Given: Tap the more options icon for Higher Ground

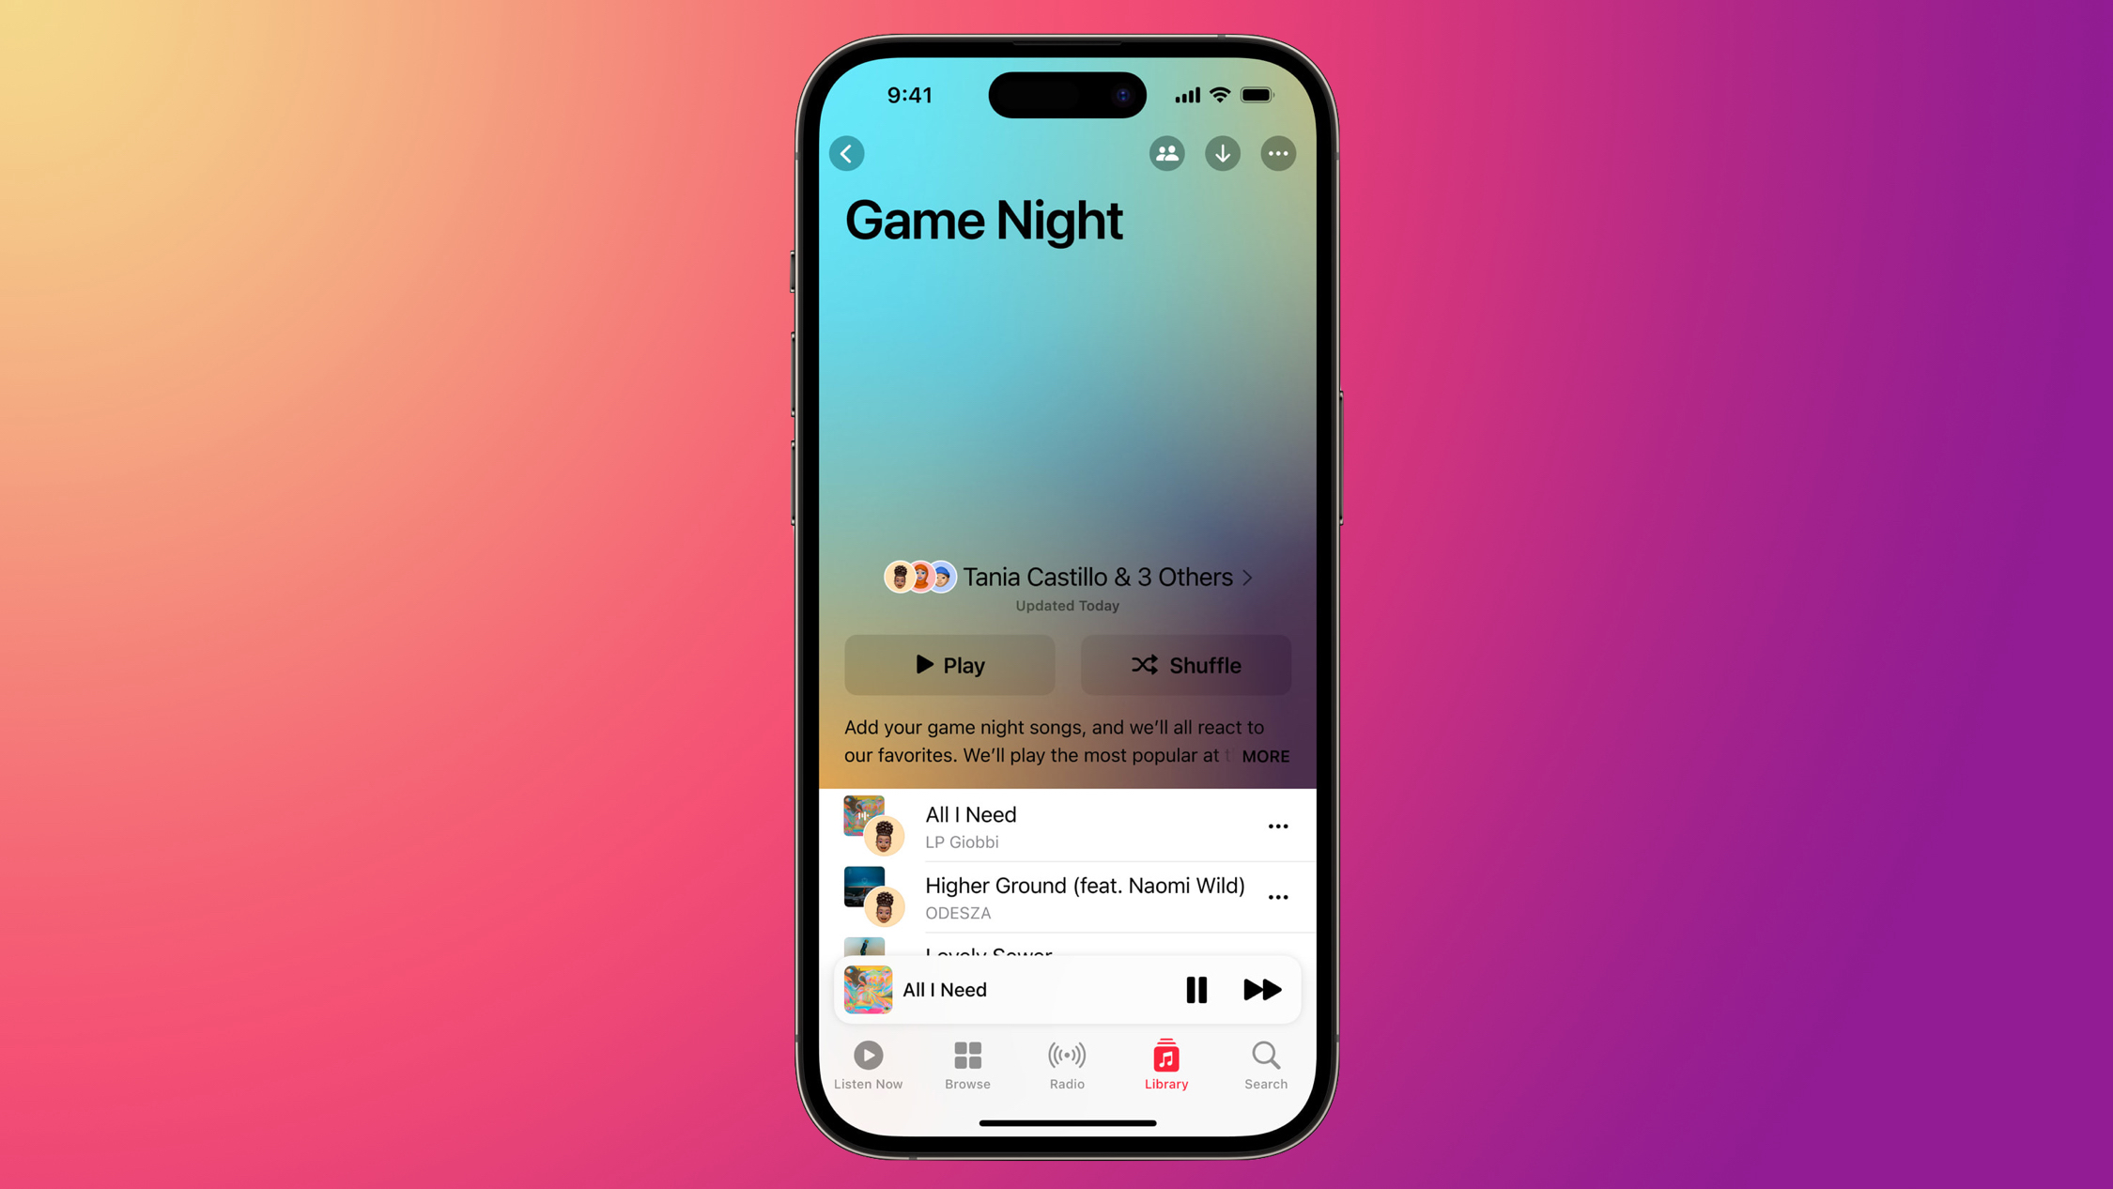Looking at the screenshot, I should point(1275,897).
